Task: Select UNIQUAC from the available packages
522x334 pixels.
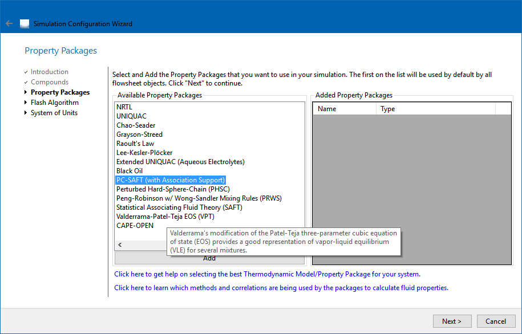Action: pos(131,116)
